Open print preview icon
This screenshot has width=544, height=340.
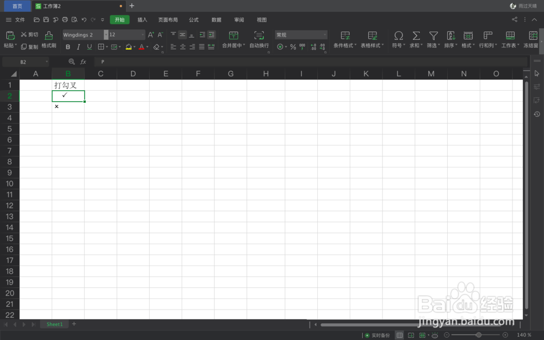click(74, 20)
